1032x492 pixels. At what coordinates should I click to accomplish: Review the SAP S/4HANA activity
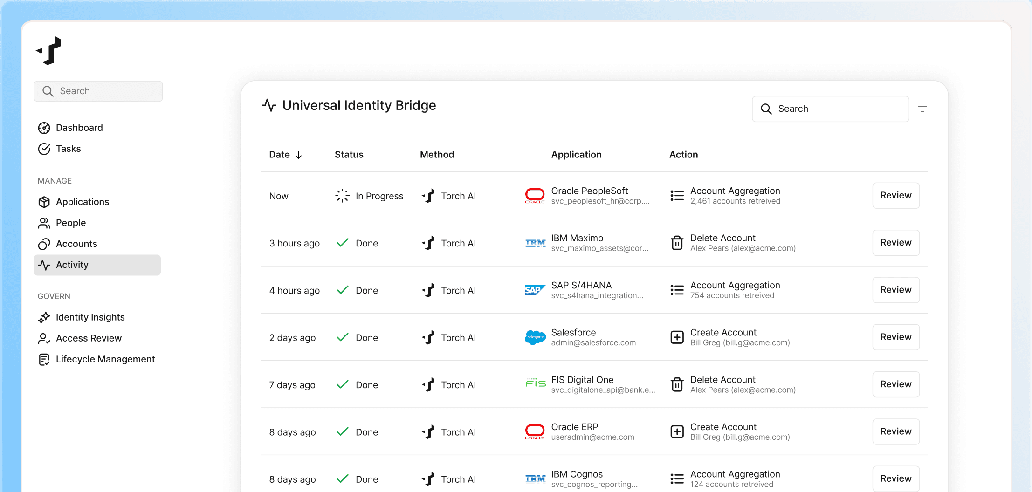(x=895, y=290)
